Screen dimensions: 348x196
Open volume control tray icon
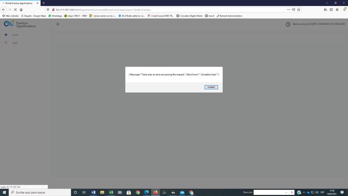click(317, 192)
